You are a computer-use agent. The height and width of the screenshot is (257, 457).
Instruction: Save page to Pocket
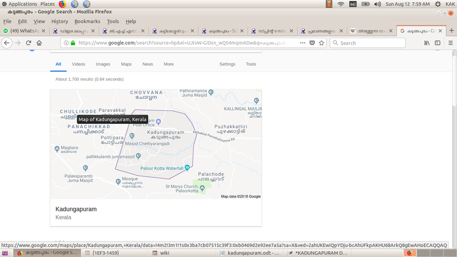pyautogui.click(x=311, y=43)
